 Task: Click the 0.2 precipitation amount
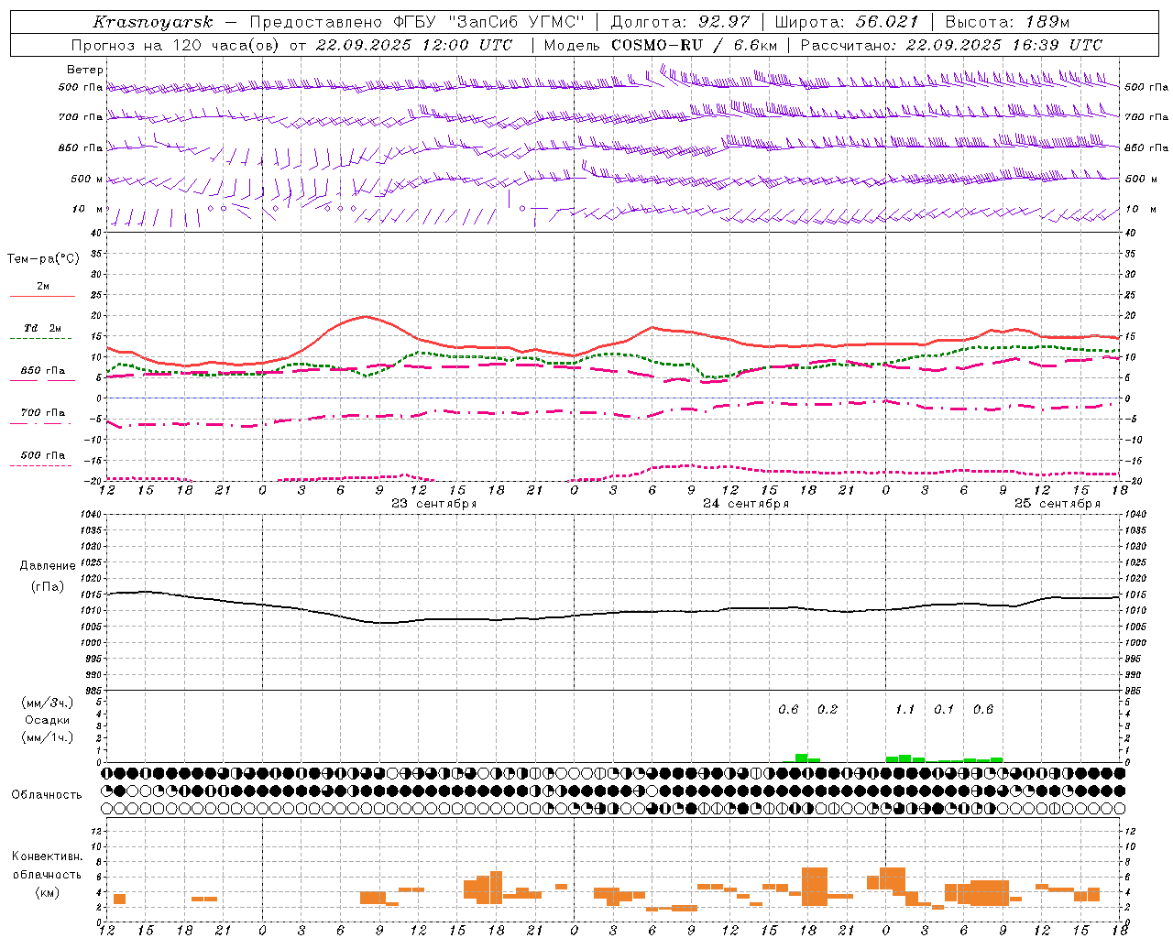click(x=828, y=709)
